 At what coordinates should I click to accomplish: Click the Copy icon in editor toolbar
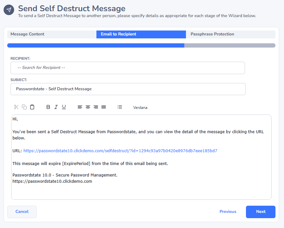pyautogui.click(x=24, y=107)
